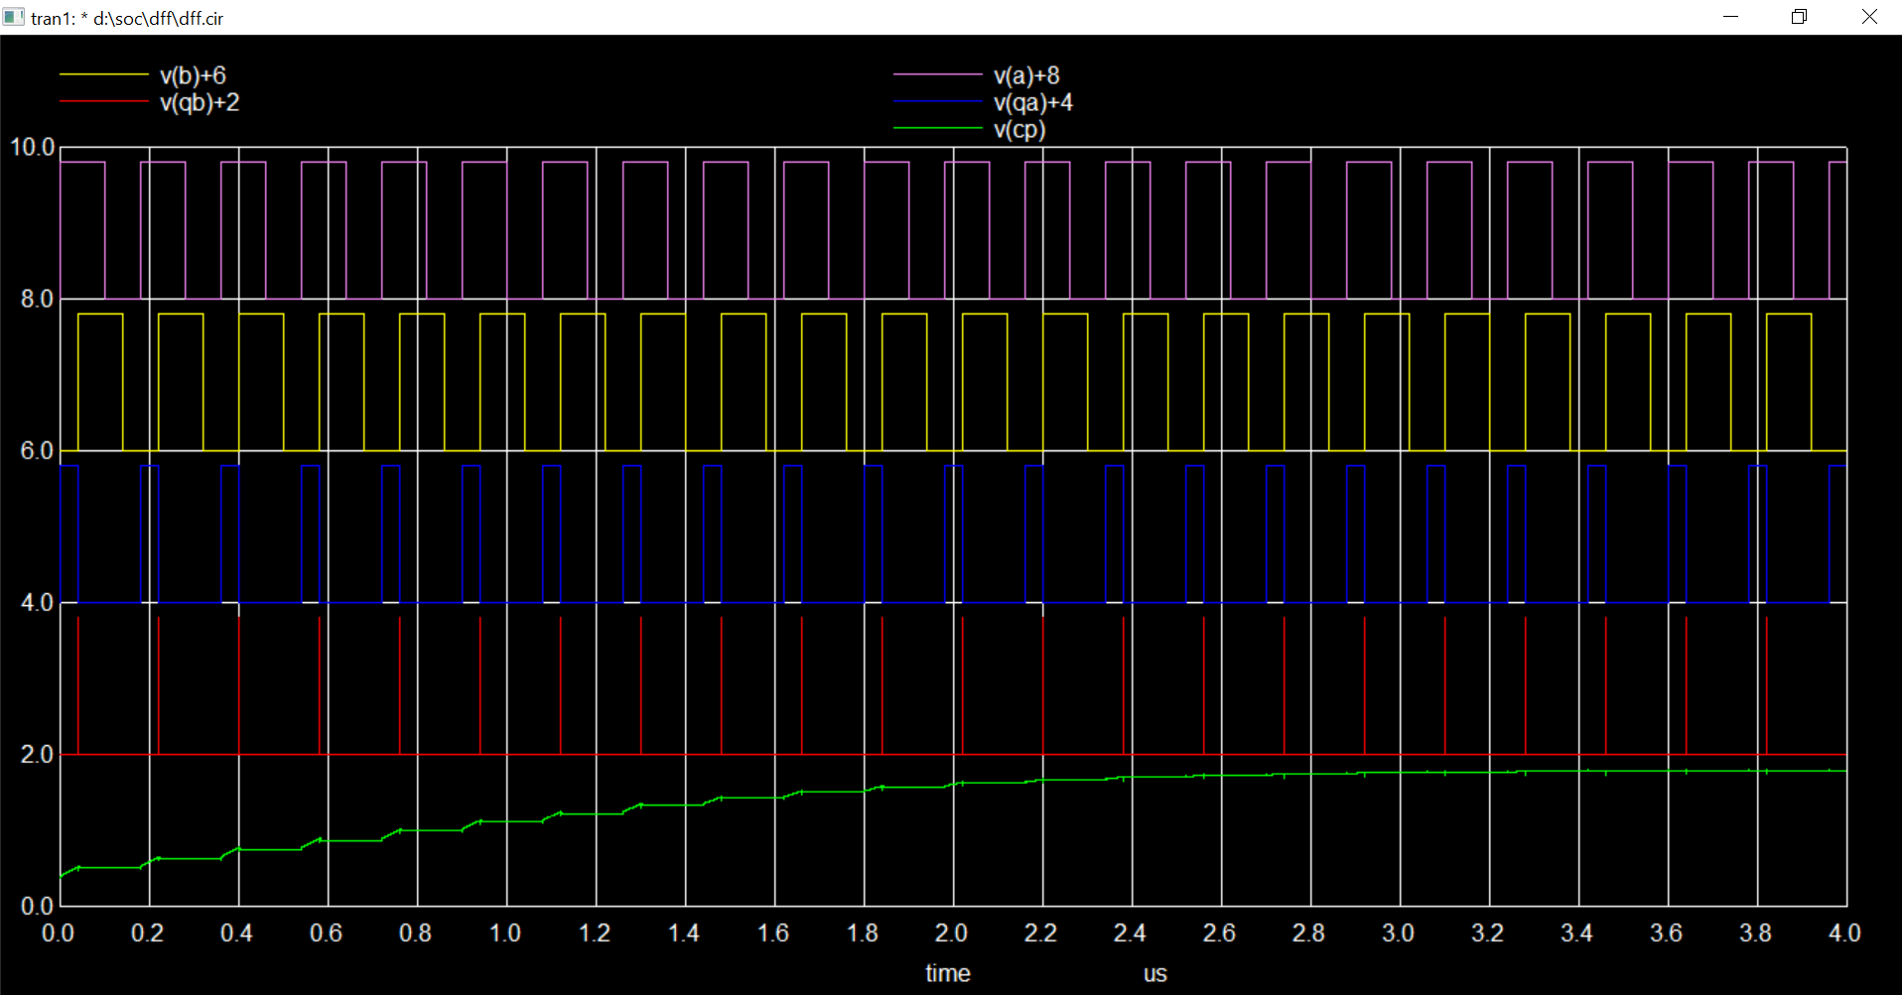Click the 10.0 y-axis tick label

(33, 145)
